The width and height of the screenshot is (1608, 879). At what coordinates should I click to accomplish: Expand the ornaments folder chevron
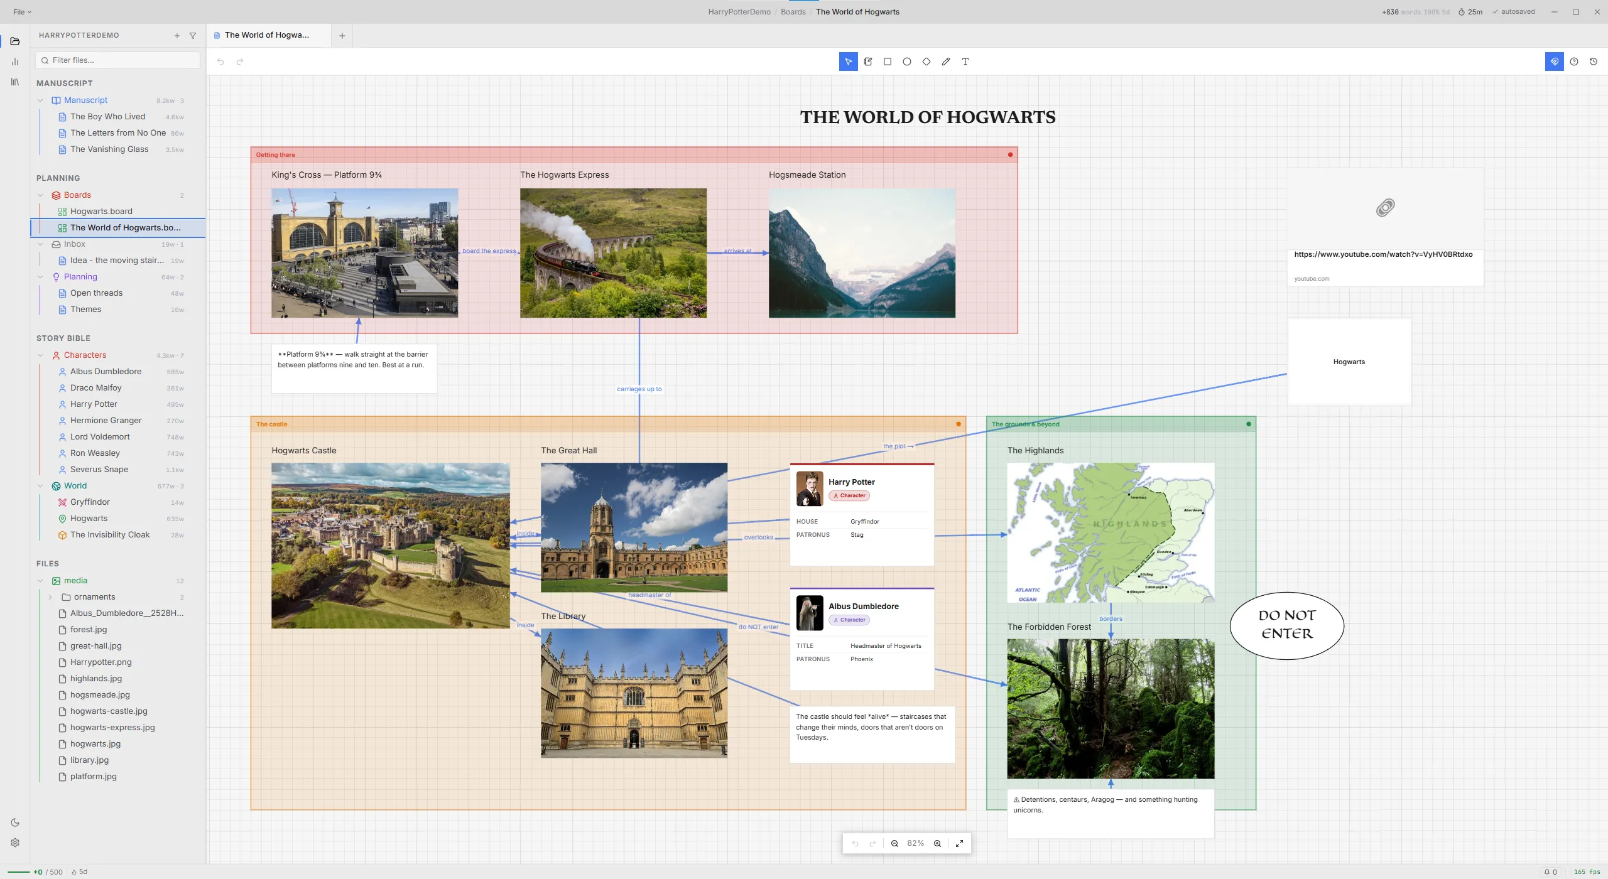pyautogui.click(x=50, y=597)
